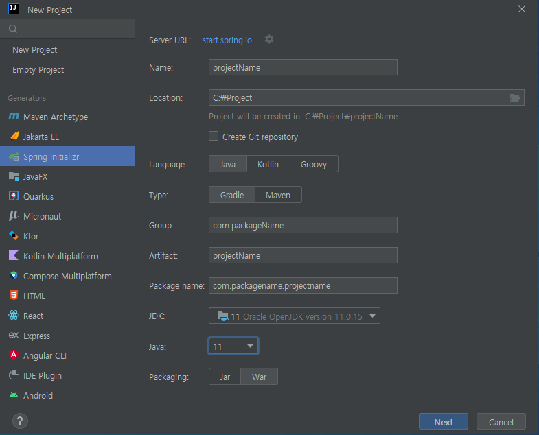Click the Artifact input field

click(303, 255)
